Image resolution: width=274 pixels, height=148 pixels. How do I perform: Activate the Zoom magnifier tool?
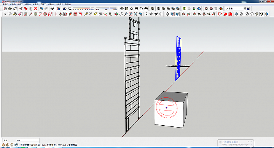(126, 14)
